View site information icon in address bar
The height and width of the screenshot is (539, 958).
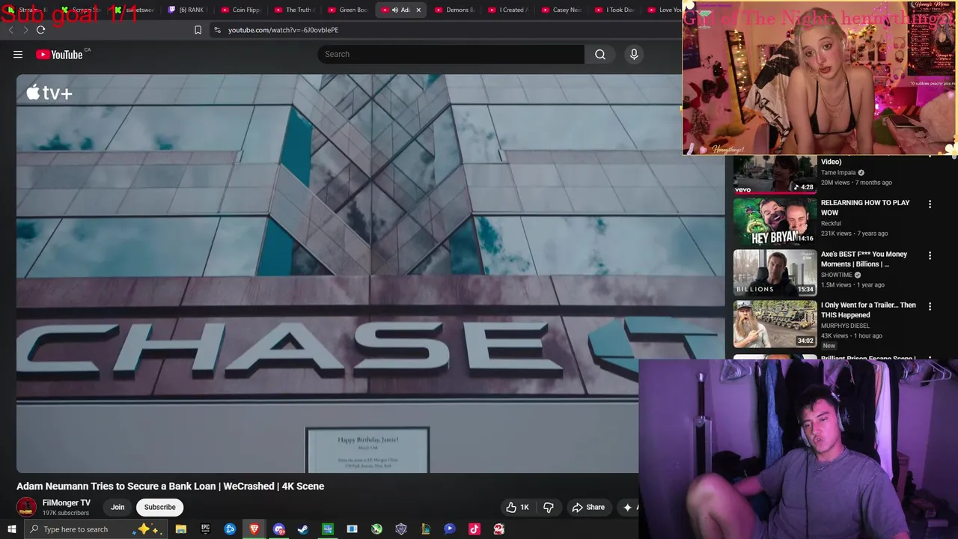(x=217, y=30)
